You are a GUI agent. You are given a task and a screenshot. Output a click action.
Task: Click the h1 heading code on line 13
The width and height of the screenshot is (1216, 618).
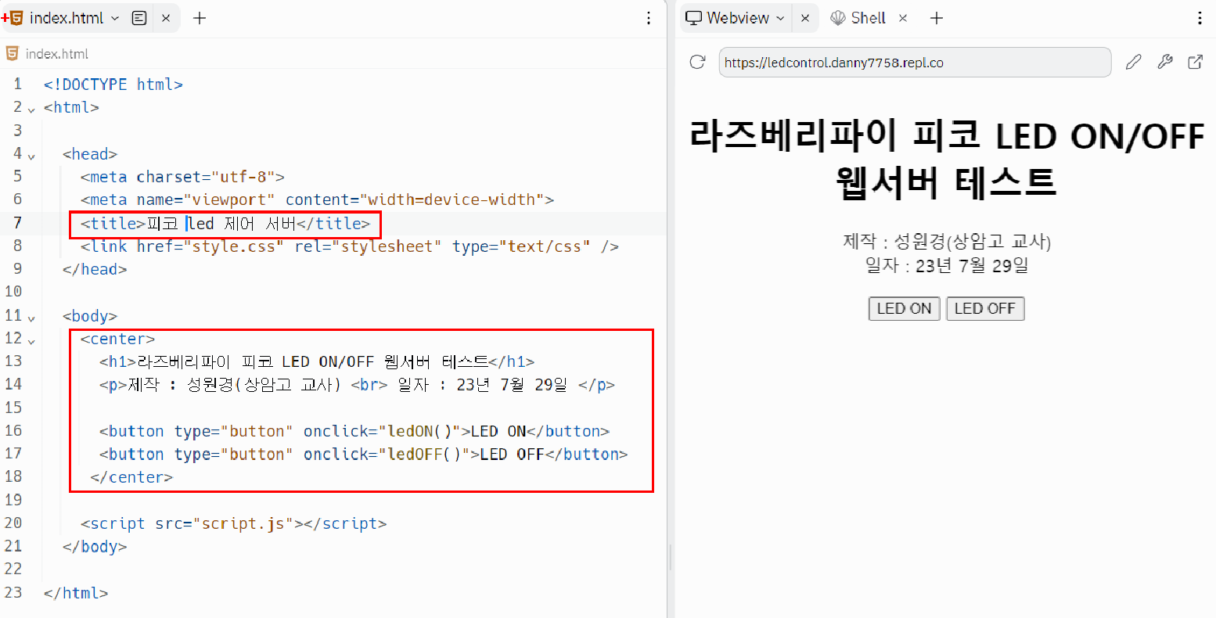point(317,361)
